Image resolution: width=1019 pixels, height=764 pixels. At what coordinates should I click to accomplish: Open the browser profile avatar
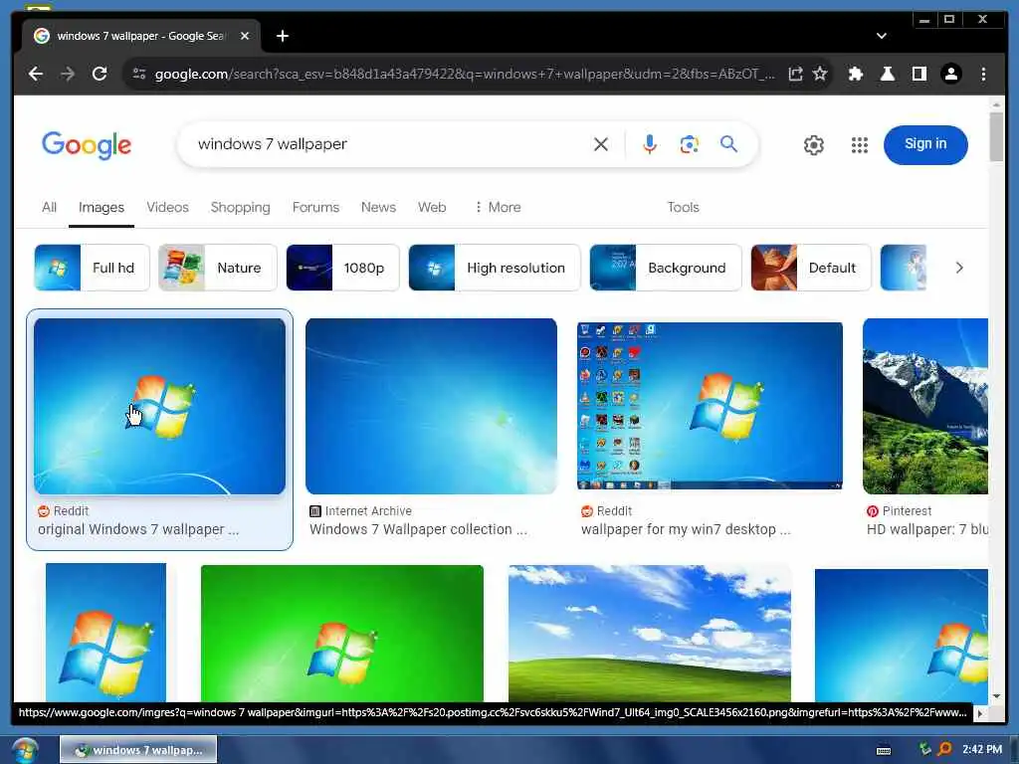(950, 74)
